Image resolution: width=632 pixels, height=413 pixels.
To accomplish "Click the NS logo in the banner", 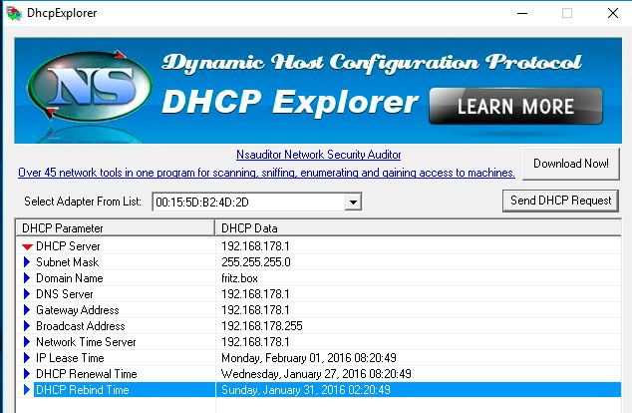I will coord(90,86).
